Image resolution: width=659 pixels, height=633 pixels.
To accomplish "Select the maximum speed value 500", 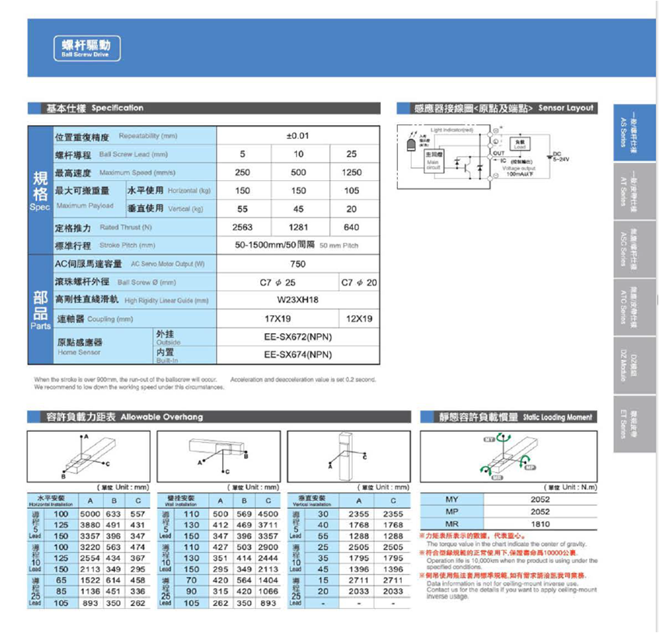I will click(298, 172).
